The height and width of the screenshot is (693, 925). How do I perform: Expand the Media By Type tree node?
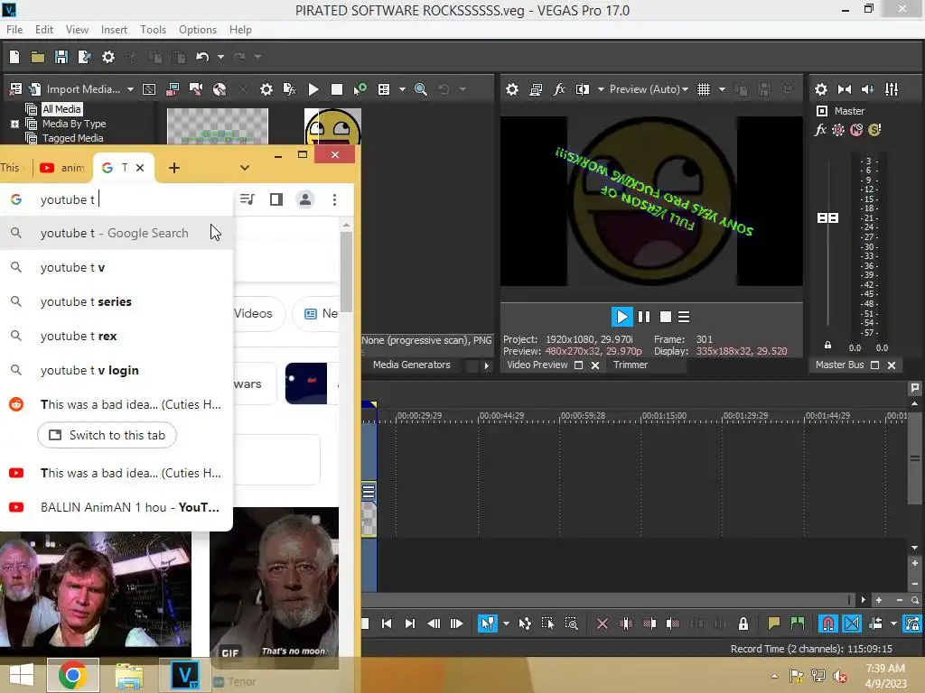(x=14, y=124)
